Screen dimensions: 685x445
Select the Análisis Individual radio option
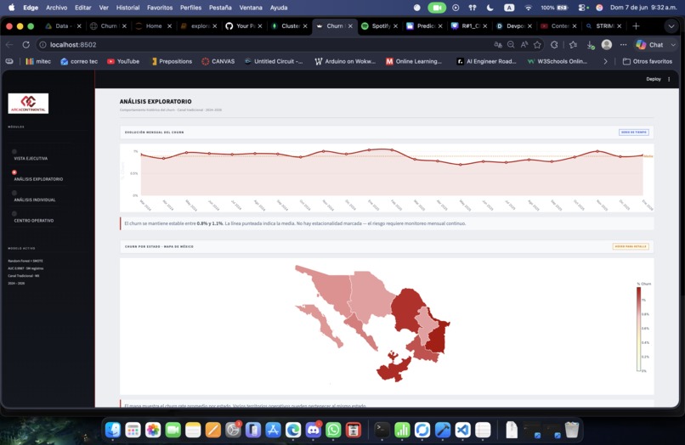point(14,193)
